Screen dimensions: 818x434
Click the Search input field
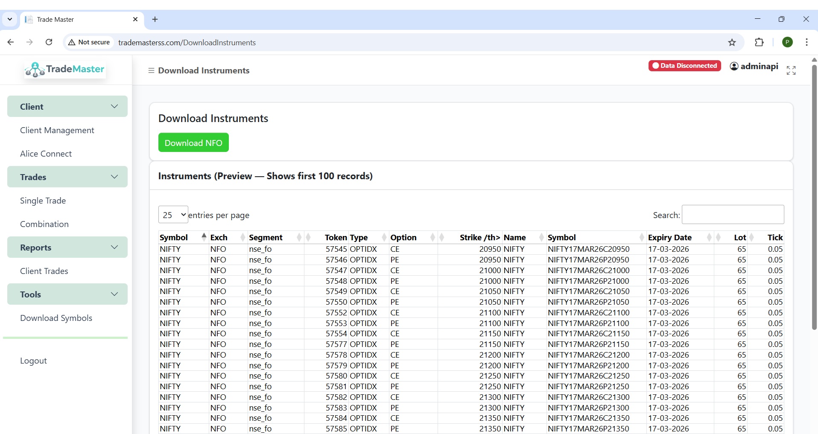pyautogui.click(x=733, y=215)
